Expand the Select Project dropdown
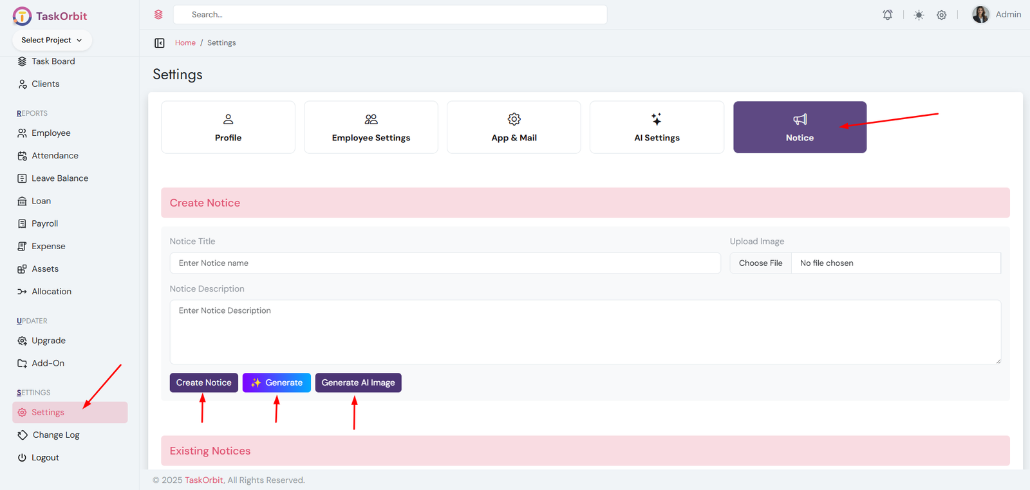This screenshot has height=490, width=1030. [x=51, y=40]
